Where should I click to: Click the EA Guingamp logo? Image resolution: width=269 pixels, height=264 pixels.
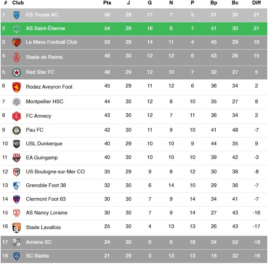coord(16,158)
